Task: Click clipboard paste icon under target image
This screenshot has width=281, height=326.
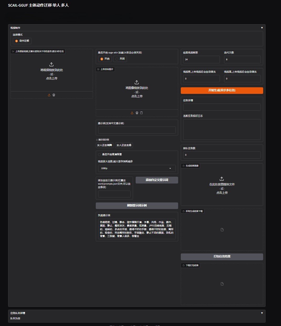Action: 142,113
